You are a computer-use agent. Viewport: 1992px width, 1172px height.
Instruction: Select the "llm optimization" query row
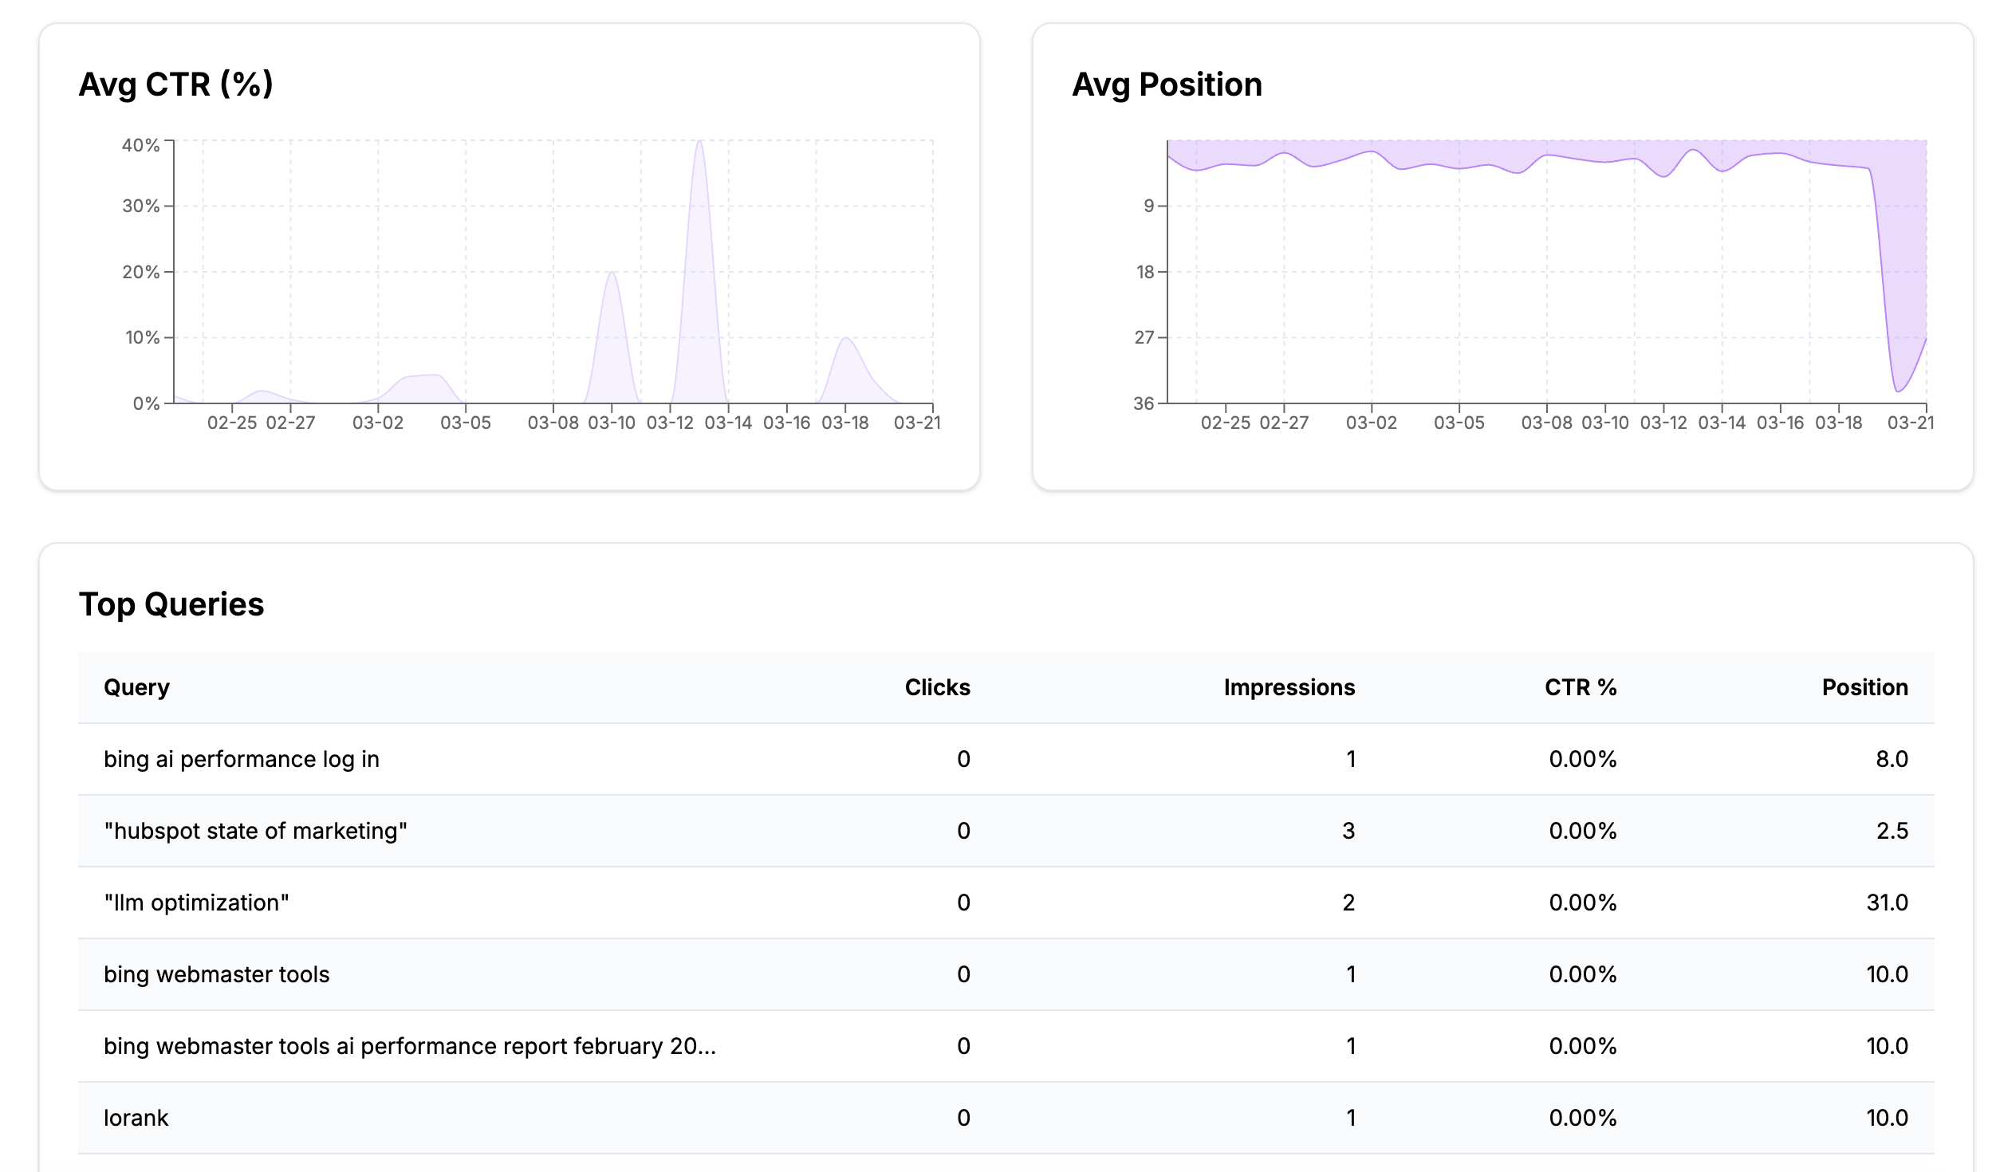coord(196,903)
